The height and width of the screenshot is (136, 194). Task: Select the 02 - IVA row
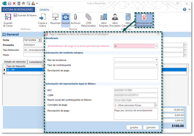click(x=24, y=70)
